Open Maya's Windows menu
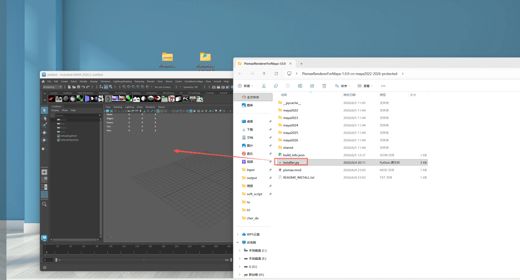 105,81
